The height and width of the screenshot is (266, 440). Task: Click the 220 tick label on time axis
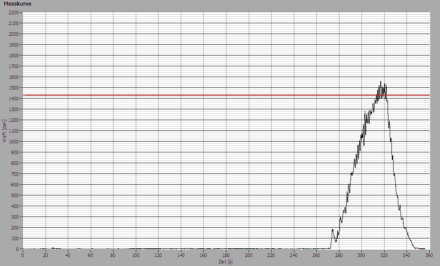[272, 255]
